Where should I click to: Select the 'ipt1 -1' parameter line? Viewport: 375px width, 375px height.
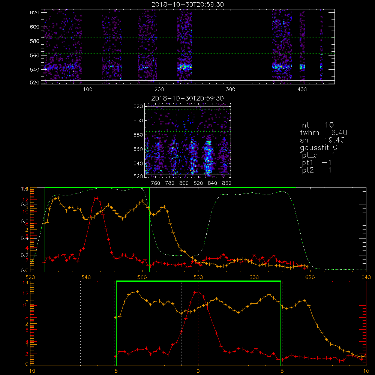316,163
